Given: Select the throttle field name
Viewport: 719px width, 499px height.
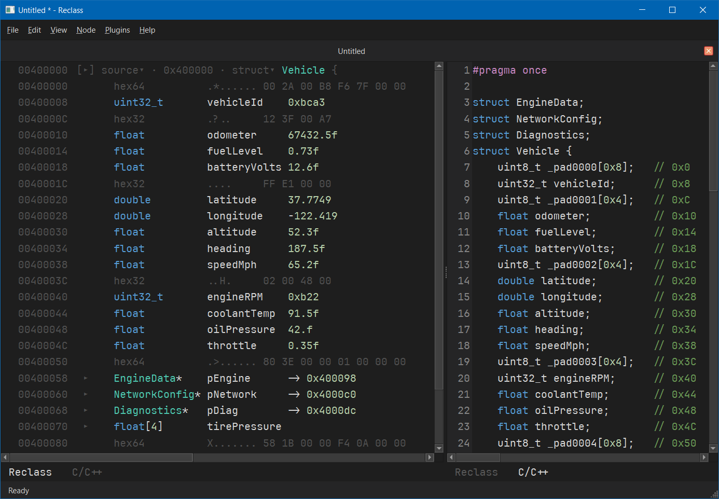Looking at the screenshot, I should click(232, 345).
